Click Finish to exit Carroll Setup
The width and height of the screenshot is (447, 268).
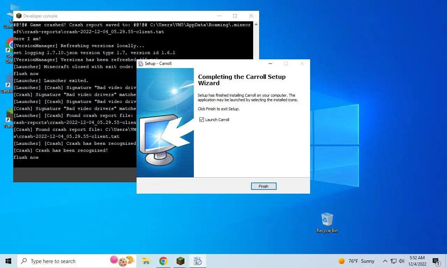click(264, 186)
